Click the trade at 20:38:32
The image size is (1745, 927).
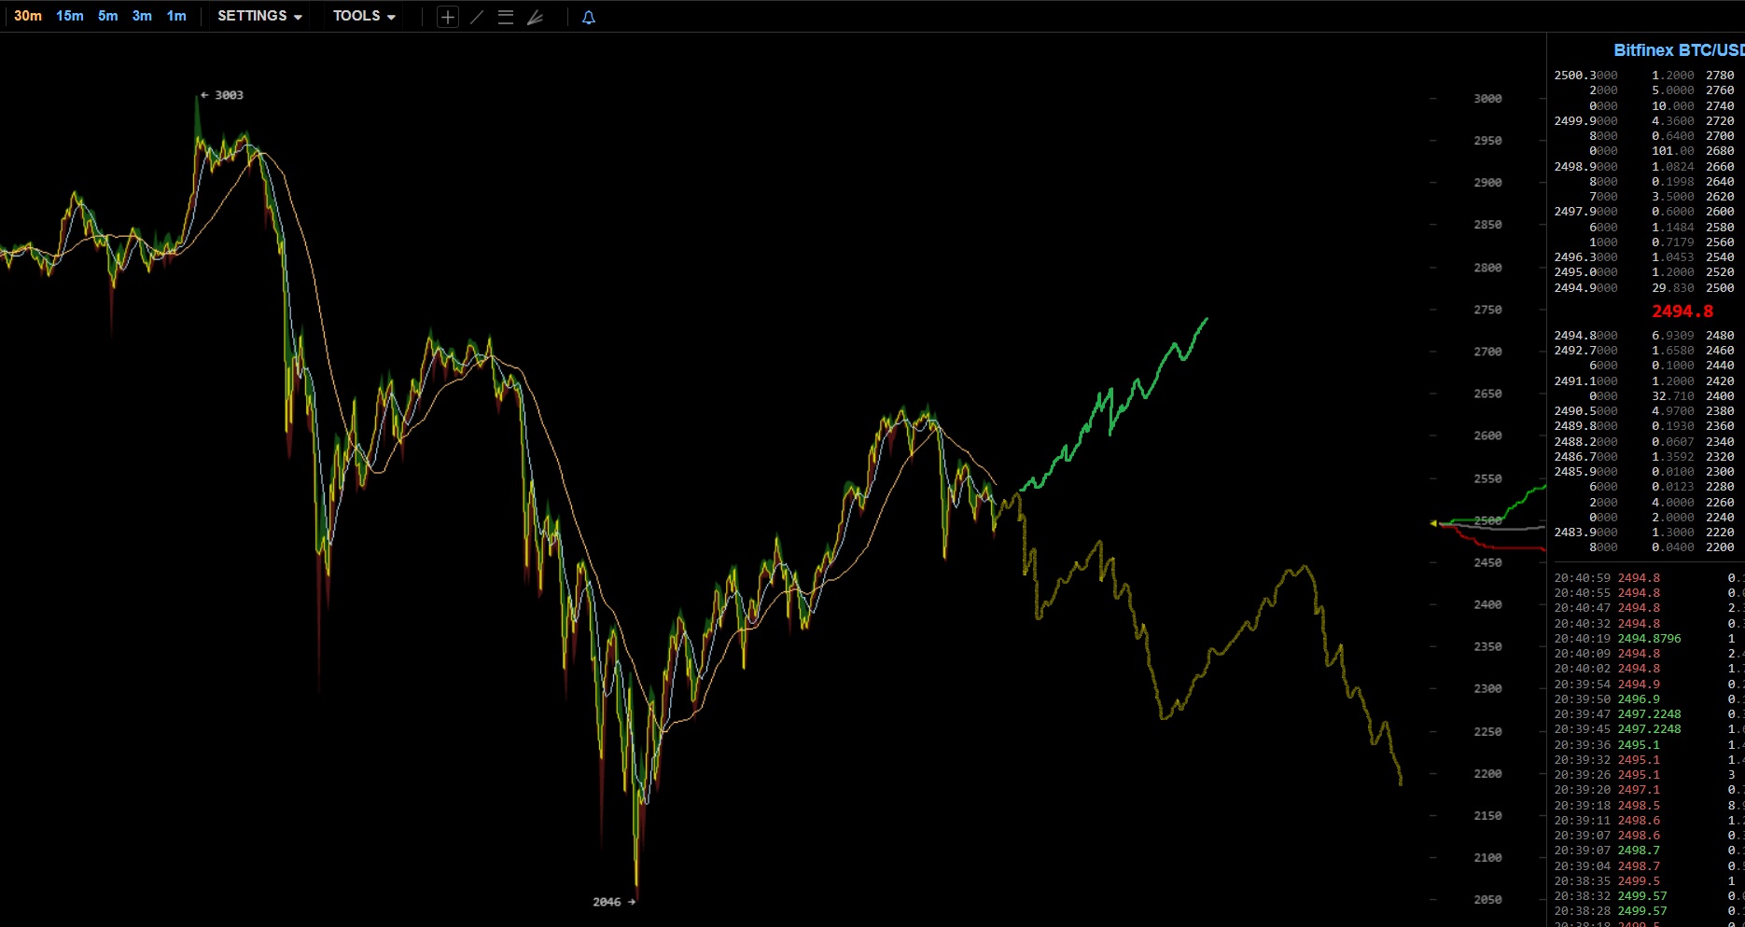click(1649, 896)
